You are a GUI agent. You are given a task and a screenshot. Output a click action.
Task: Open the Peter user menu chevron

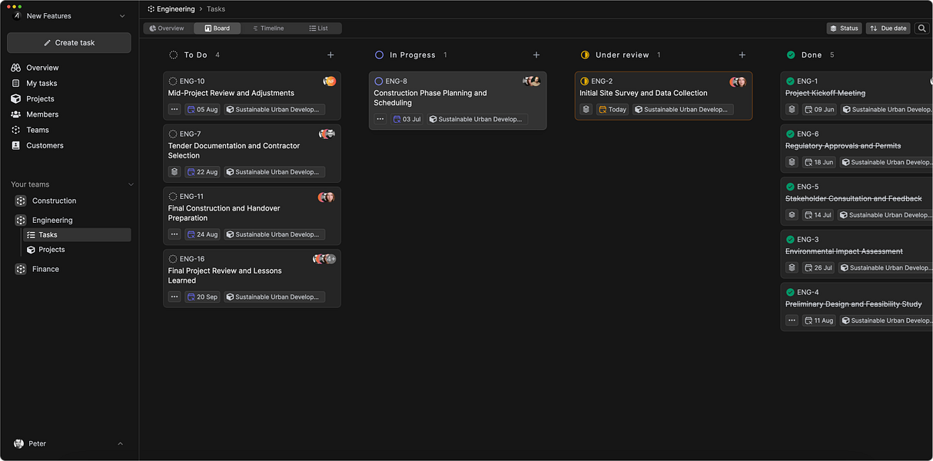coord(121,444)
